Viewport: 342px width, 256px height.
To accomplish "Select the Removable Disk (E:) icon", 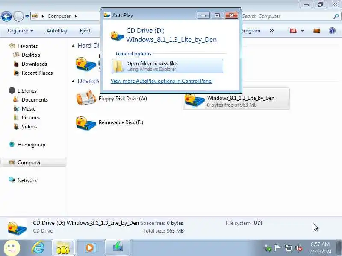I will tap(86, 123).
